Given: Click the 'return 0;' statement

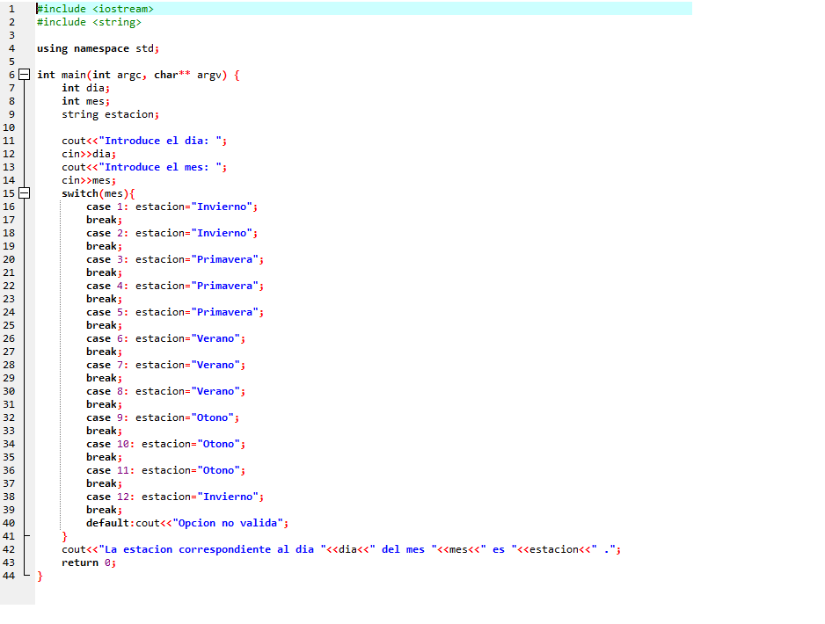Looking at the screenshot, I should click(x=89, y=562).
